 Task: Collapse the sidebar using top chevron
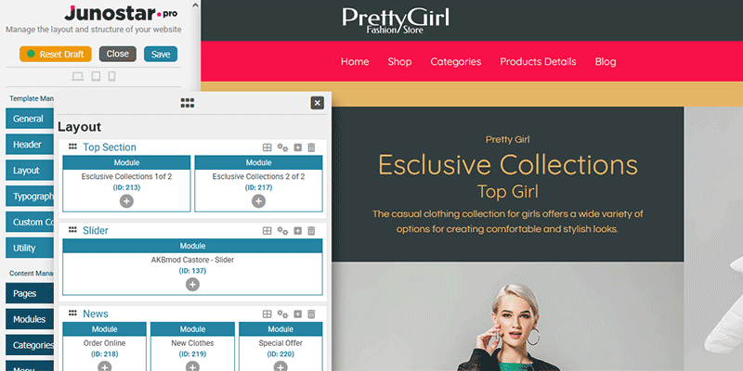(195, 6)
